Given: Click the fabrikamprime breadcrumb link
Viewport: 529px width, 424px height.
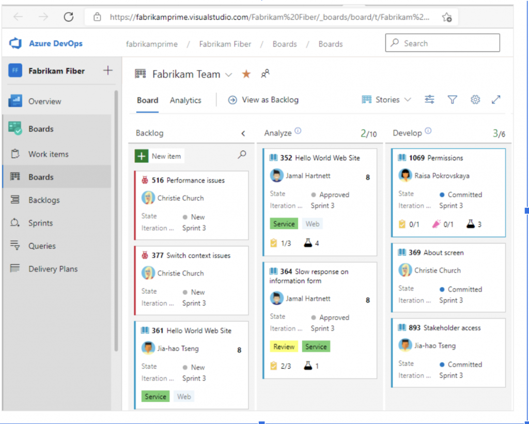Looking at the screenshot, I should click(x=152, y=44).
